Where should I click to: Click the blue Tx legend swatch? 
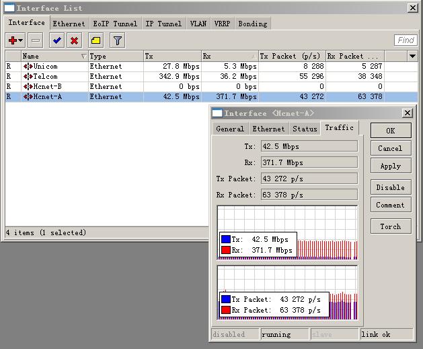coord(226,239)
